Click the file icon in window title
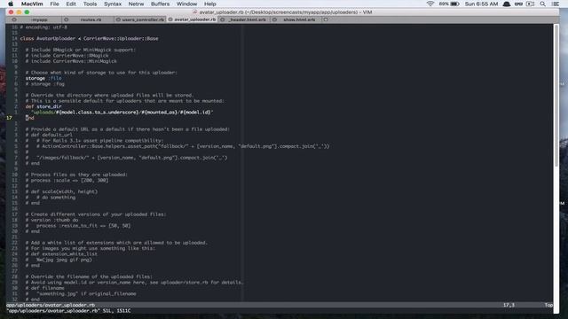 [x=194, y=12]
